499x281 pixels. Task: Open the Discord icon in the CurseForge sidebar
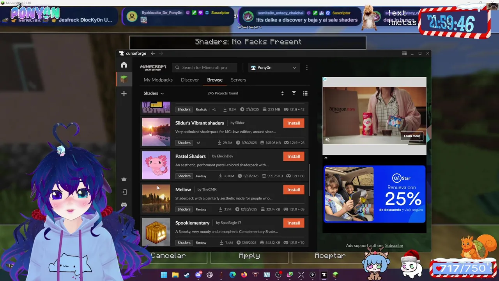click(x=124, y=205)
